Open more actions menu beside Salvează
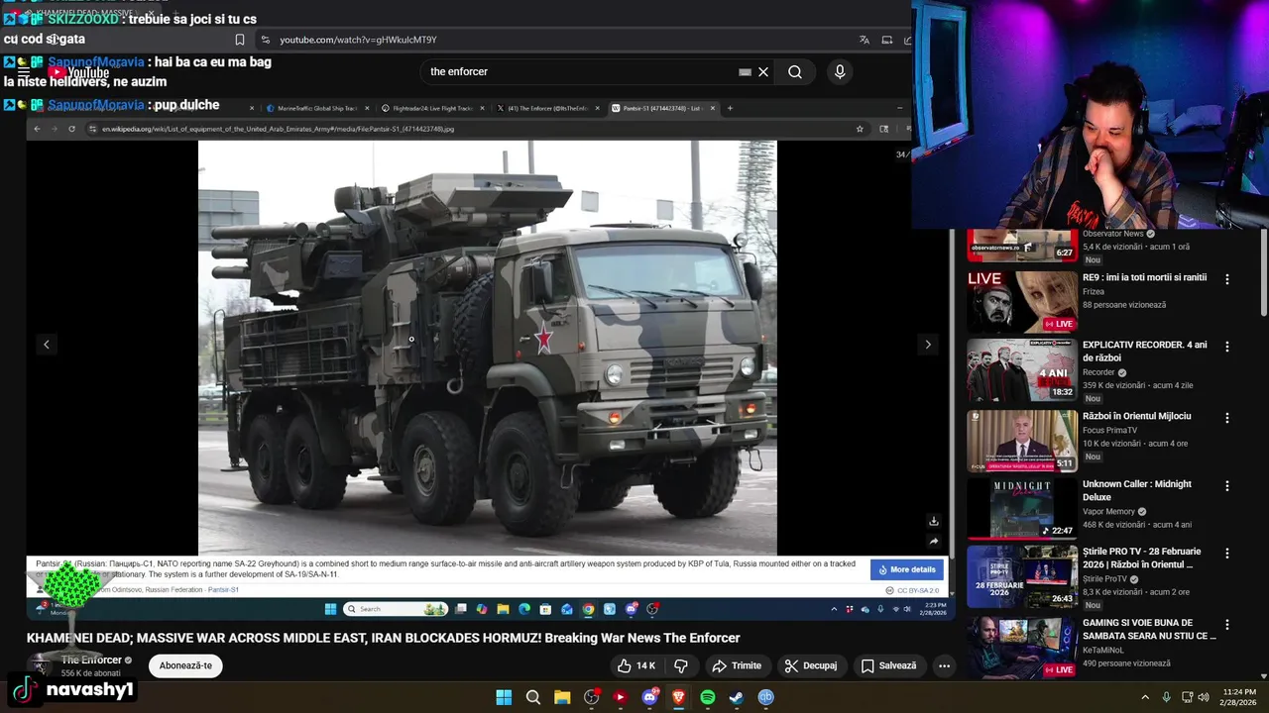Viewport: 1269px width, 713px height. pyautogui.click(x=944, y=665)
